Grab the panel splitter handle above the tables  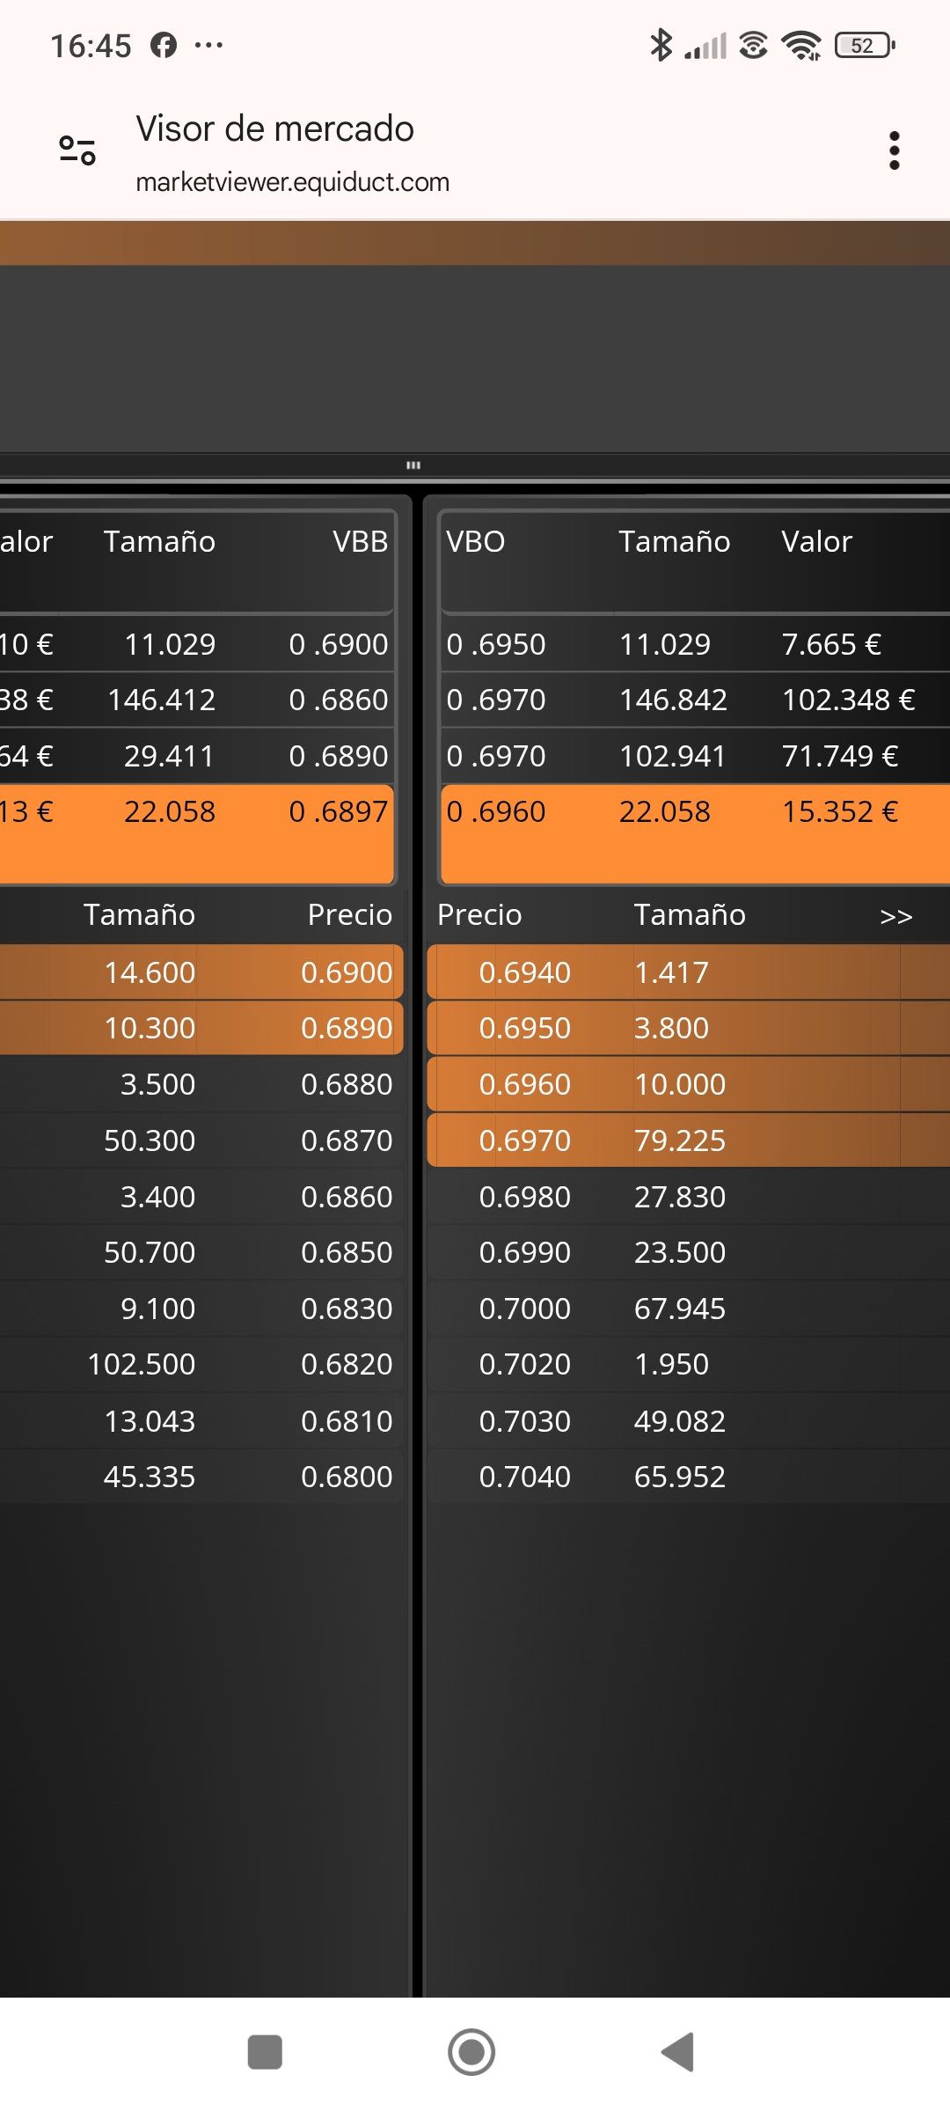coord(413,465)
